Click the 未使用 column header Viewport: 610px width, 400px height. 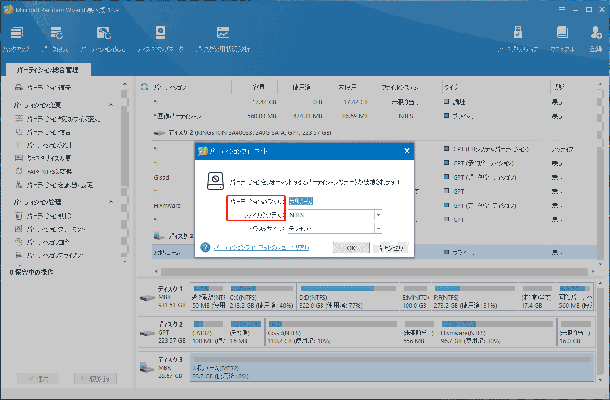[x=347, y=87]
